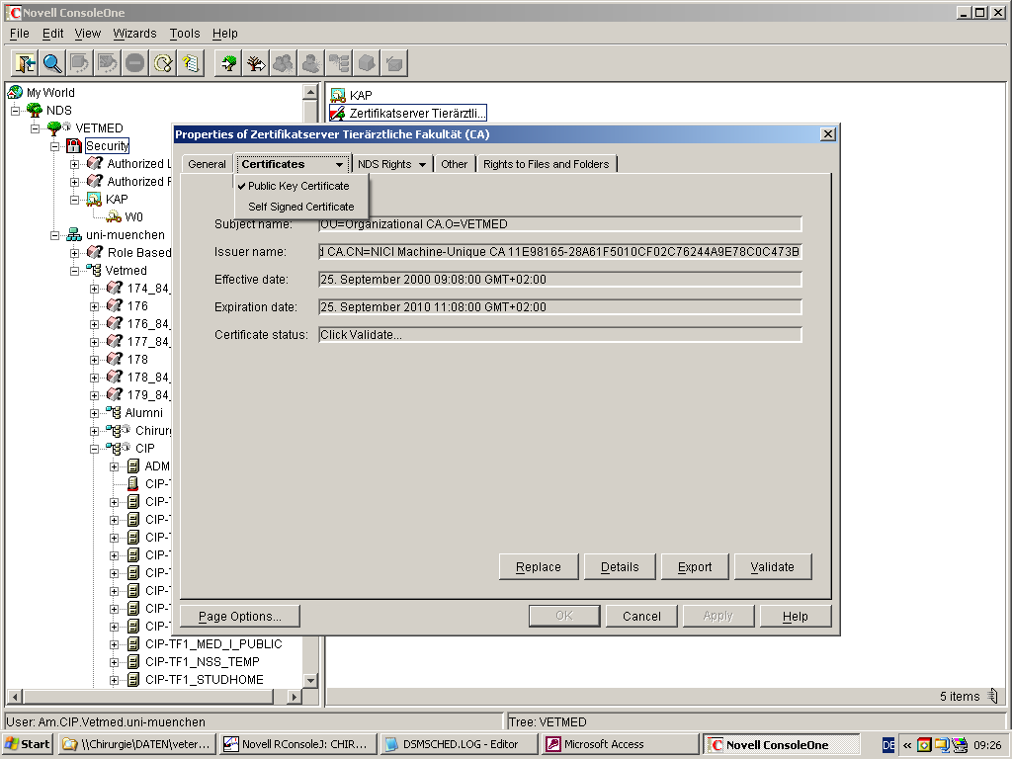Click the grayed New User toolbar icon
This screenshot has width=1012, height=759.
point(311,63)
